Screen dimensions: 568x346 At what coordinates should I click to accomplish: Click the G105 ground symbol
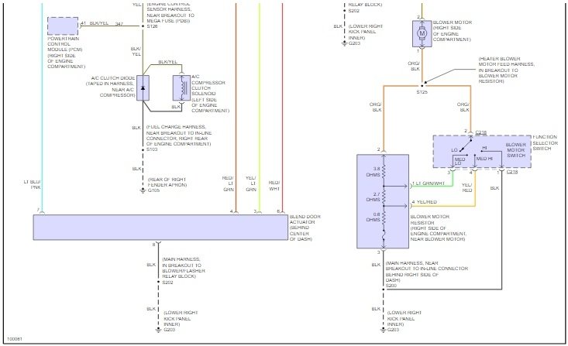pyautogui.click(x=143, y=190)
